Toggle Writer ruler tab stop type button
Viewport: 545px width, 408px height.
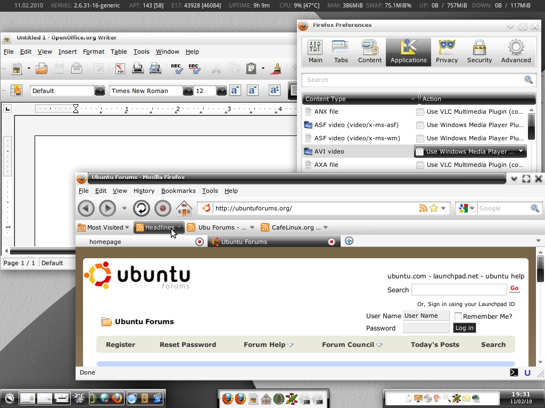[7, 108]
